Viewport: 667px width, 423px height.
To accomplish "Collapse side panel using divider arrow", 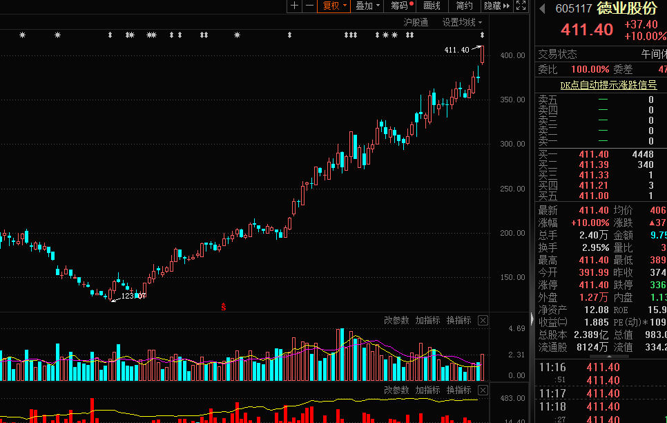I will (x=531, y=319).
